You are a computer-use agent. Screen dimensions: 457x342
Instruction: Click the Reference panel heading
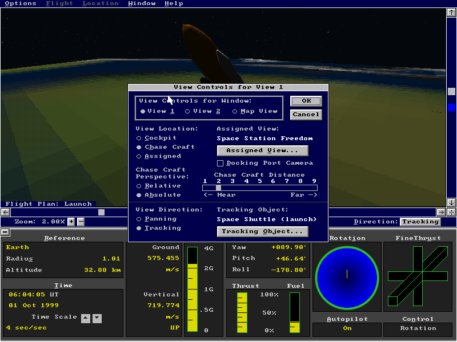click(x=65, y=238)
